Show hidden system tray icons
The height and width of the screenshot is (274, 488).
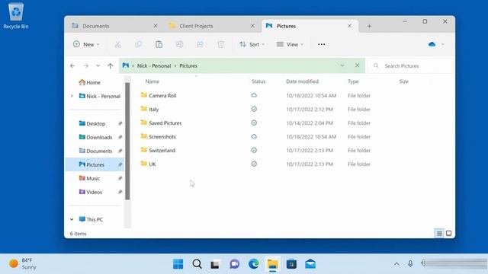[396, 264]
